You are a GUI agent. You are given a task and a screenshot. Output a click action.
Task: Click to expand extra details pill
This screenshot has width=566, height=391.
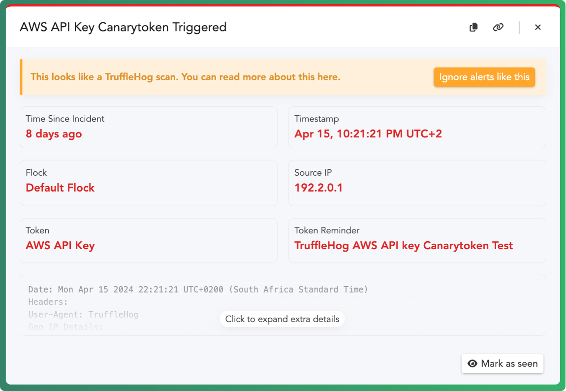(282, 319)
